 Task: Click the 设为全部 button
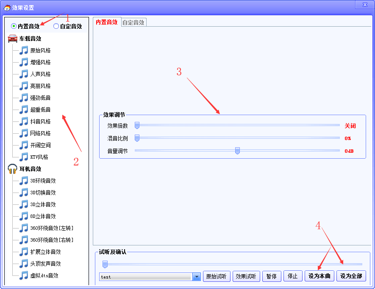pos(351,276)
